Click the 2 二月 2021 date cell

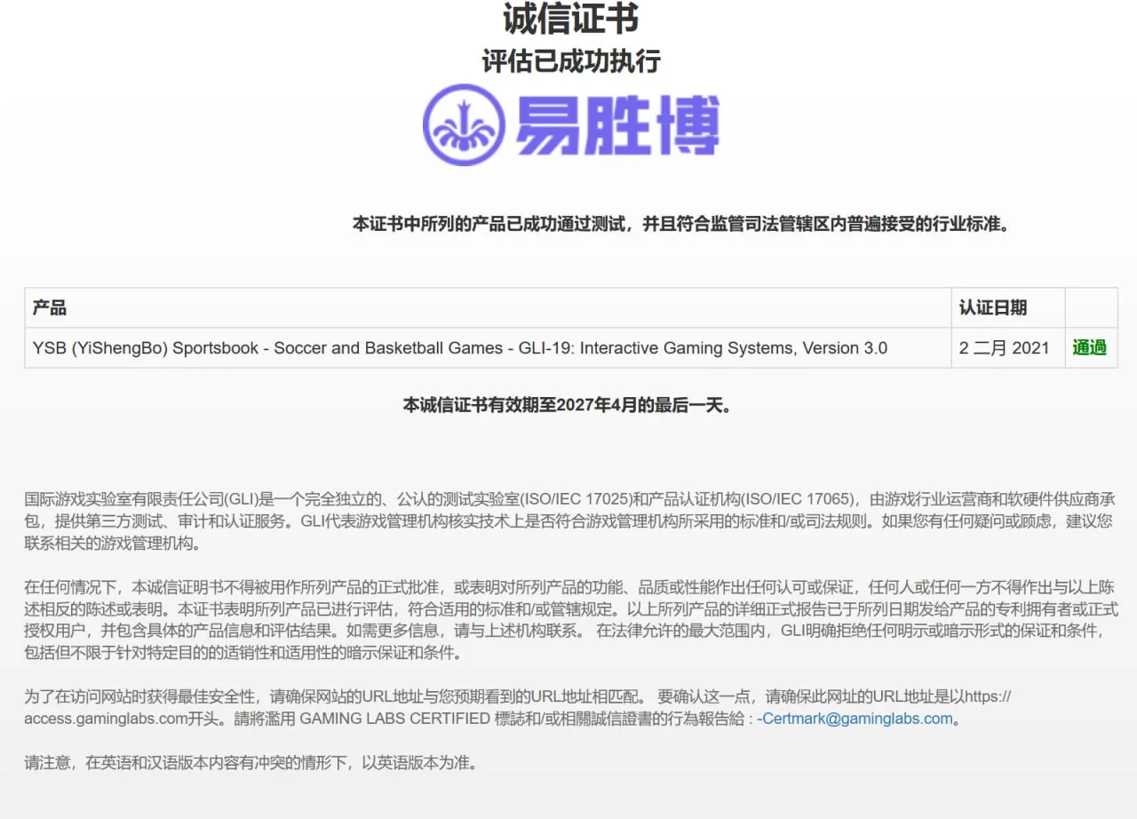[1008, 348]
